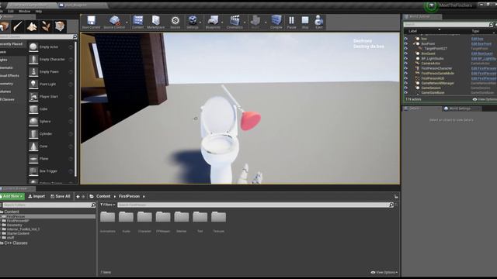Click the Eject toolbar icon
Viewport: 497px width, 279px height.
pyautogui.click(x=318, y=22)
